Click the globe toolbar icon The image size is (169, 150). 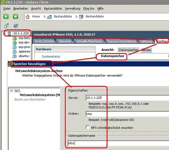point(16,26)
